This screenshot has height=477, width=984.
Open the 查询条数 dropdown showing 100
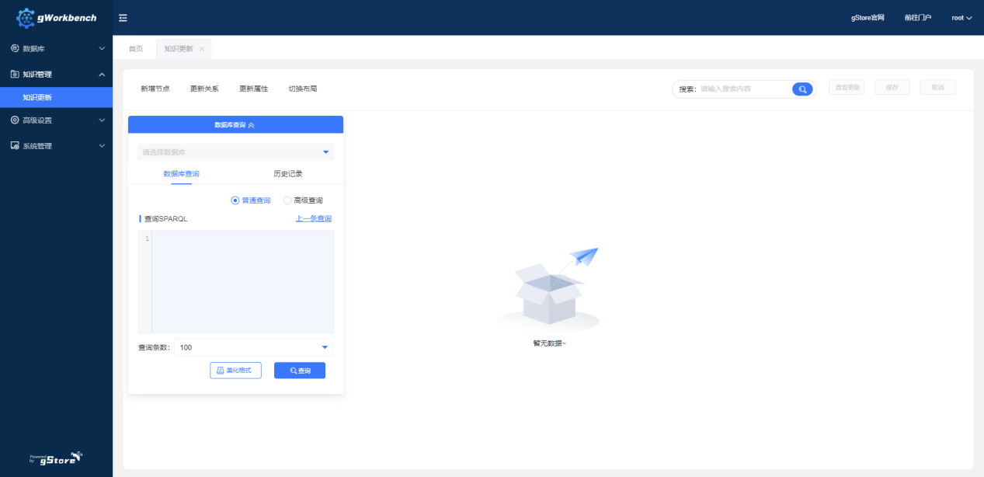click(253, 347)
